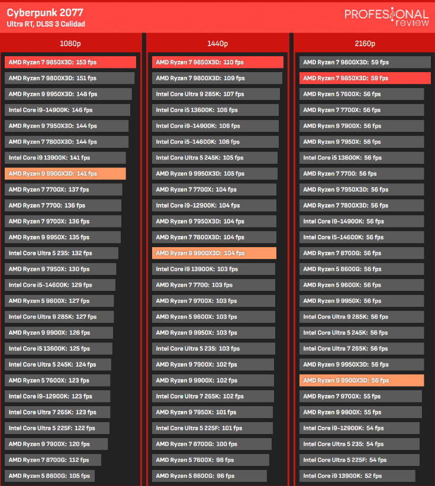
Task: Click the Intel Core i9 13900K 52 fps bar
Action: pos(357,476)
